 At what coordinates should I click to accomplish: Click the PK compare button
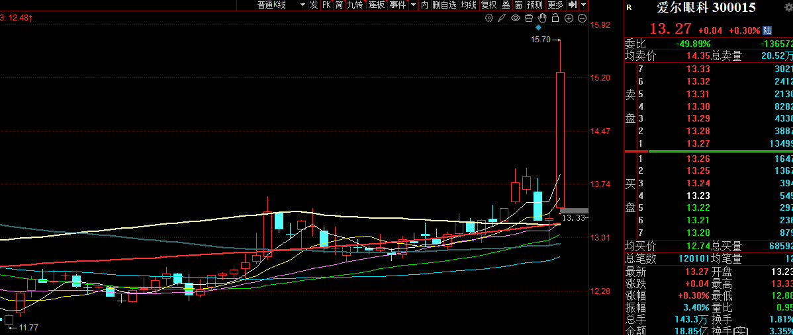point(327,5)
